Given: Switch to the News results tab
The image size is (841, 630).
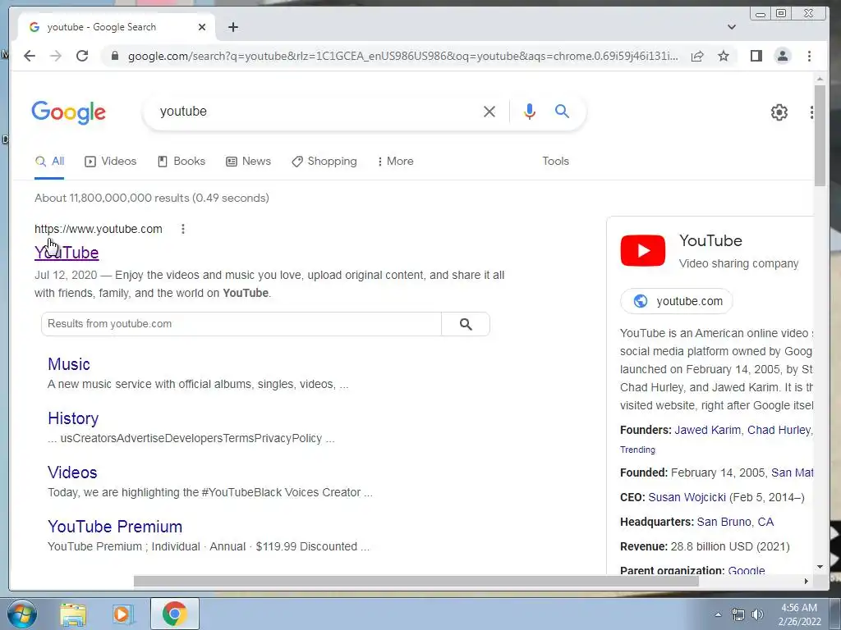Looking at the screenshot, I should [248, 162].
